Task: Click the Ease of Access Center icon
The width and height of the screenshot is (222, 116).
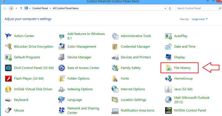Action: (62, 68)
